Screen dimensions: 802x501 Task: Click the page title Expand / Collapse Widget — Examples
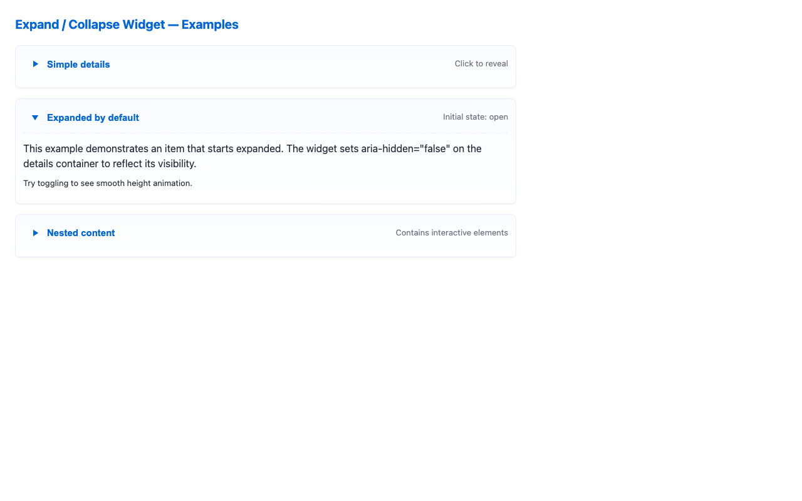[127, 24]
